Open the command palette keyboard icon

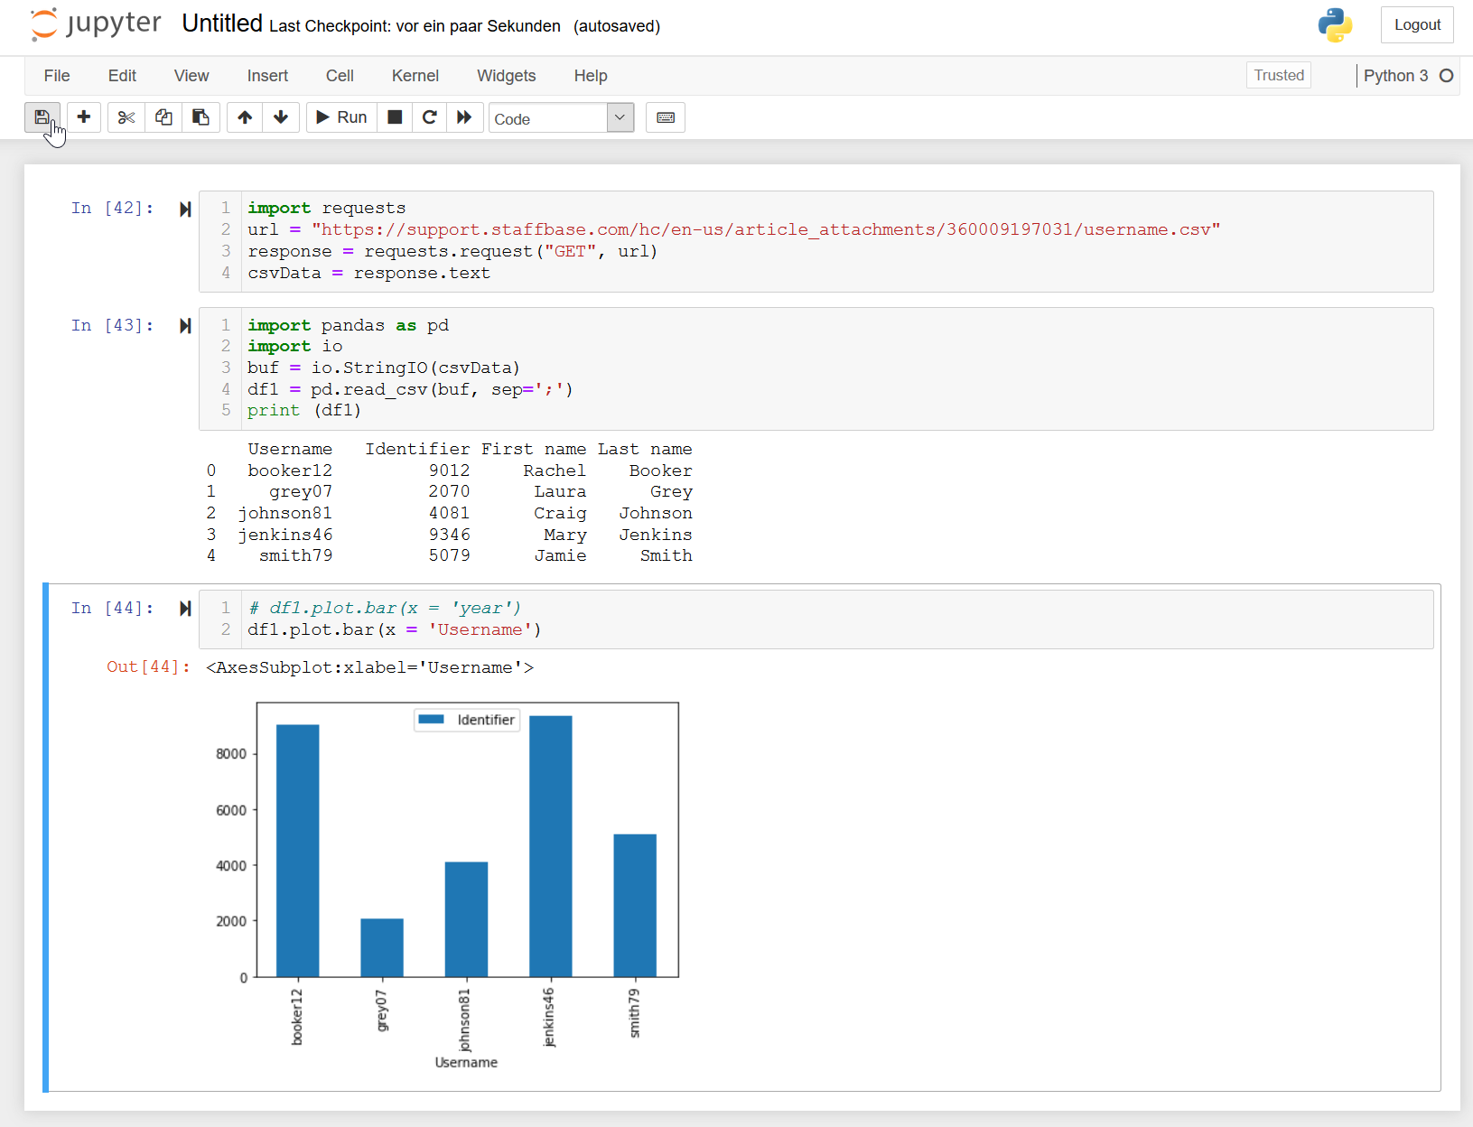(666, 117)
